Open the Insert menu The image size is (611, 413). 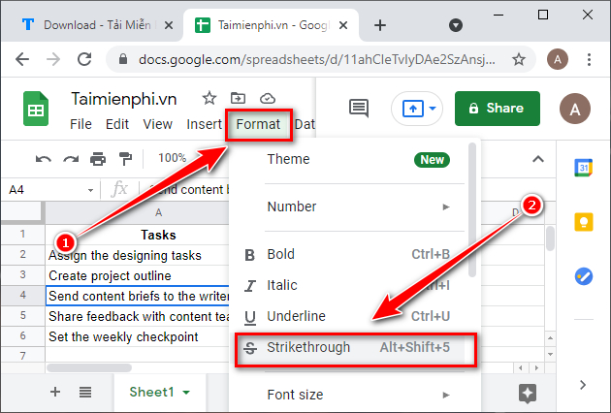coord(204,124)
